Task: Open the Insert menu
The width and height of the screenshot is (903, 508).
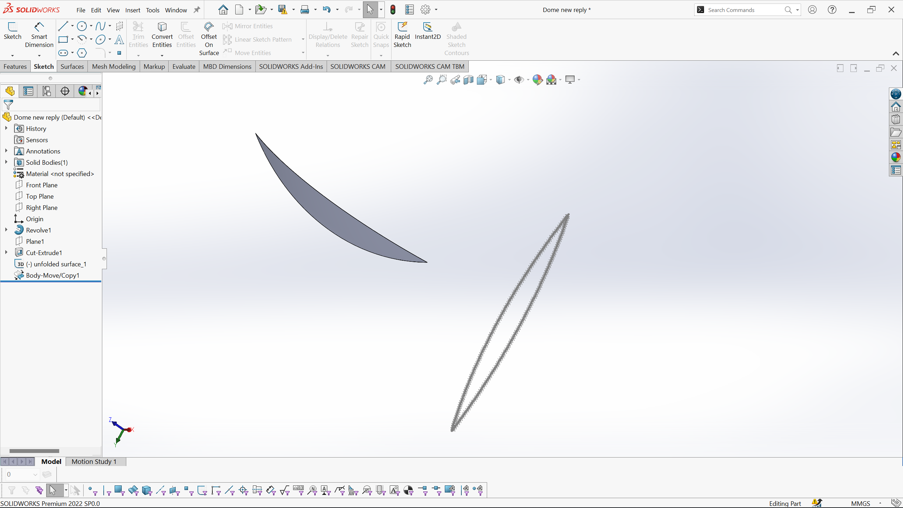Action: (133, 10)
